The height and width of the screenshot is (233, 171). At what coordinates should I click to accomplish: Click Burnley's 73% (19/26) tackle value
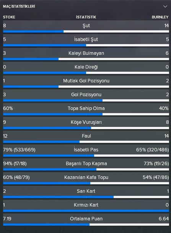156,164
